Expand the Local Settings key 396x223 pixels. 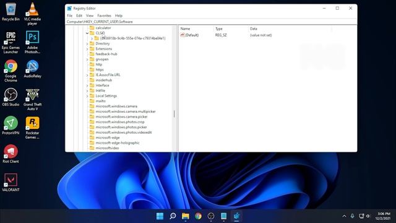point(87,96)
